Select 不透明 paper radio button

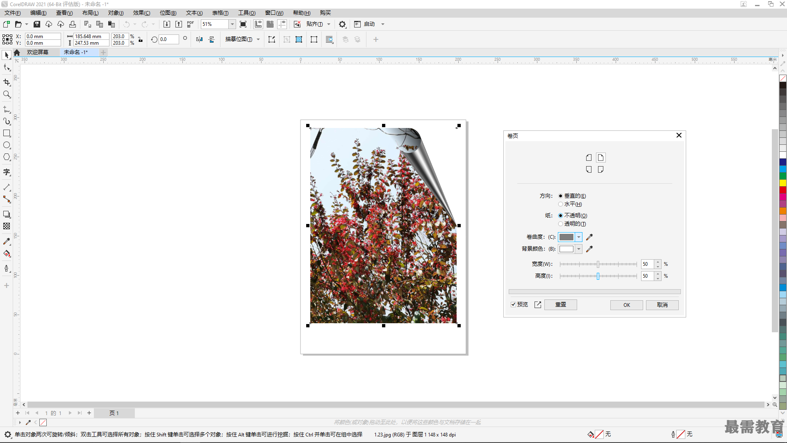coord(560,216)
